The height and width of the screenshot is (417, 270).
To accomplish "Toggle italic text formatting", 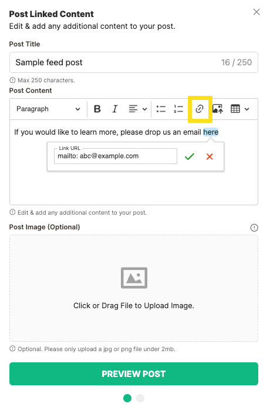I will click(x=114, y=109).
